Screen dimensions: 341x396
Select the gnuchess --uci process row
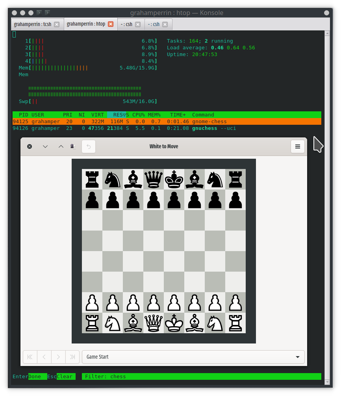(x=167, y=128)
